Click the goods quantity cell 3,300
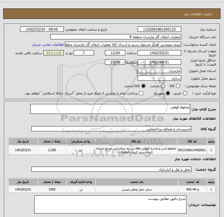This screenshot has height=217, width=224. click(x=52, y=150)
